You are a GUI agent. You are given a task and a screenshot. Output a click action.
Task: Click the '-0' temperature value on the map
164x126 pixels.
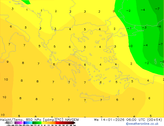tap(130, 46)
